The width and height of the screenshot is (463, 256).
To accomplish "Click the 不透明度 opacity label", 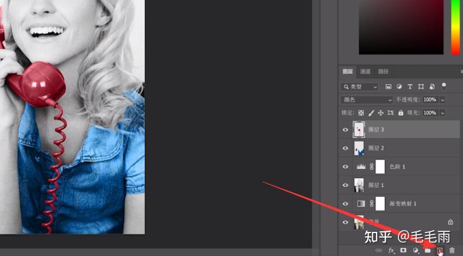I will 408,100.
